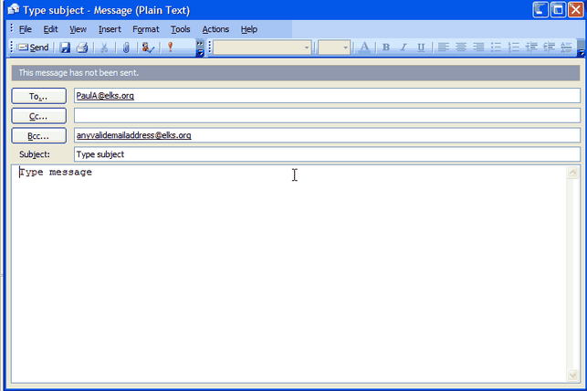Open the font size dropdown
The height and width of the screenshot is (391, 587).
(346, 48)
